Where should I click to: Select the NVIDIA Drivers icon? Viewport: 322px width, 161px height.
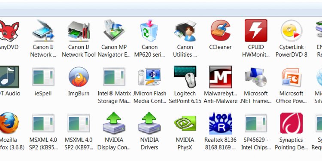pos(149,123)
